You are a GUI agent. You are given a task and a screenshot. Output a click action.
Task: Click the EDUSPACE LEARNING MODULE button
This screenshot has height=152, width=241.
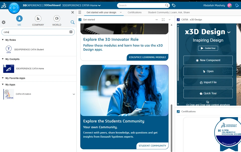[148, 57]
